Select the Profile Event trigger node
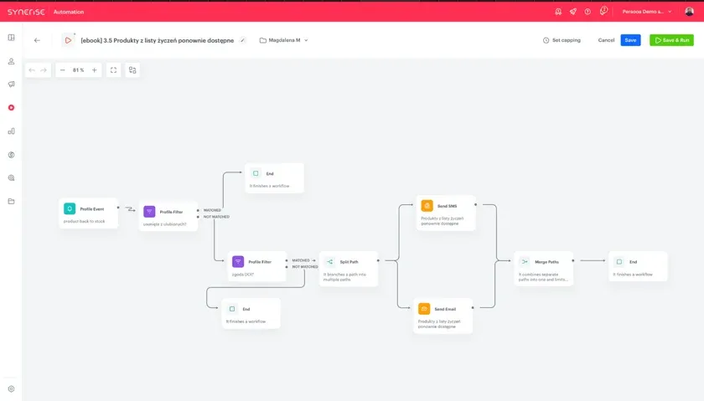This screenshot has width=704, height=401. click(89, 213)
